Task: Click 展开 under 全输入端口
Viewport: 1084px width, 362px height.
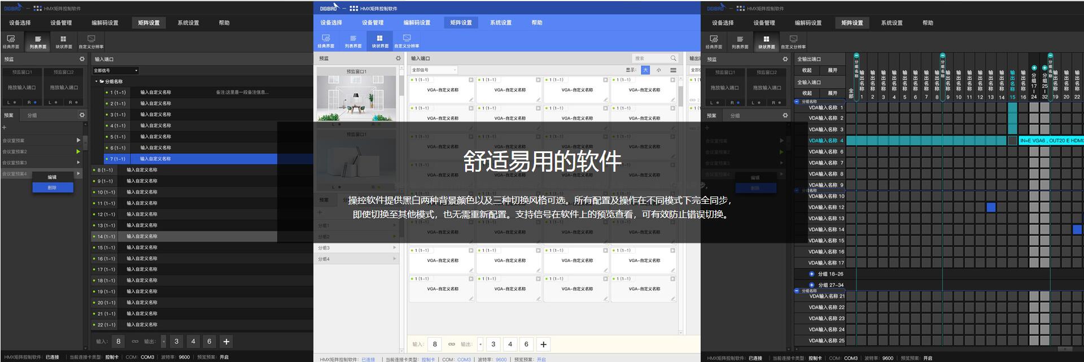Action: [833, 93]
